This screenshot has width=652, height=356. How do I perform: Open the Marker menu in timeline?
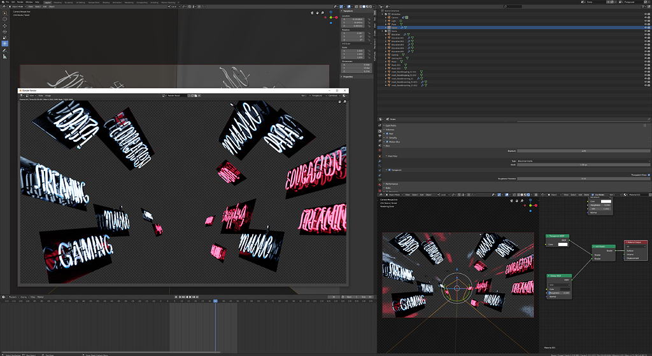[40, 297]
